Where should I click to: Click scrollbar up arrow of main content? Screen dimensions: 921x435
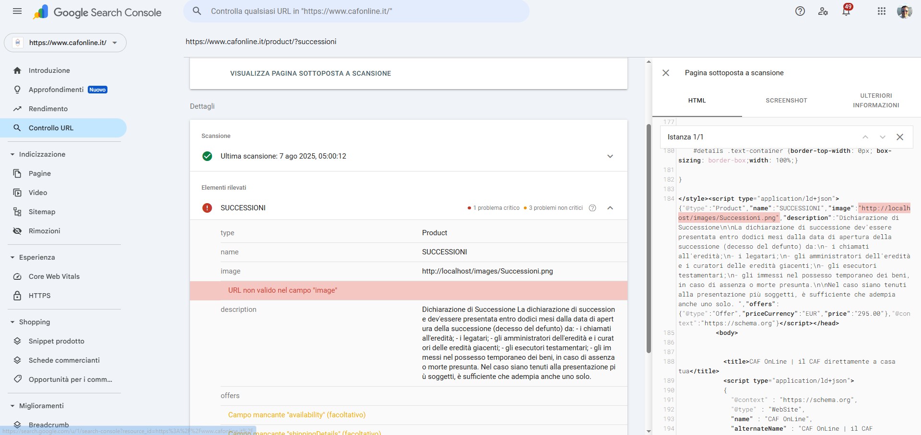[649, 62]
